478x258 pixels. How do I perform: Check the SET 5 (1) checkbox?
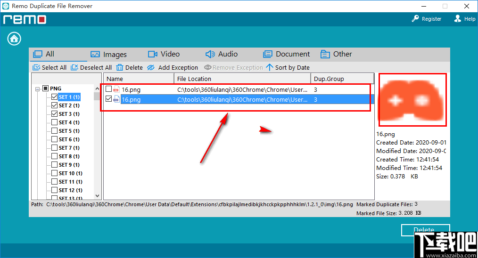[55, 131]
